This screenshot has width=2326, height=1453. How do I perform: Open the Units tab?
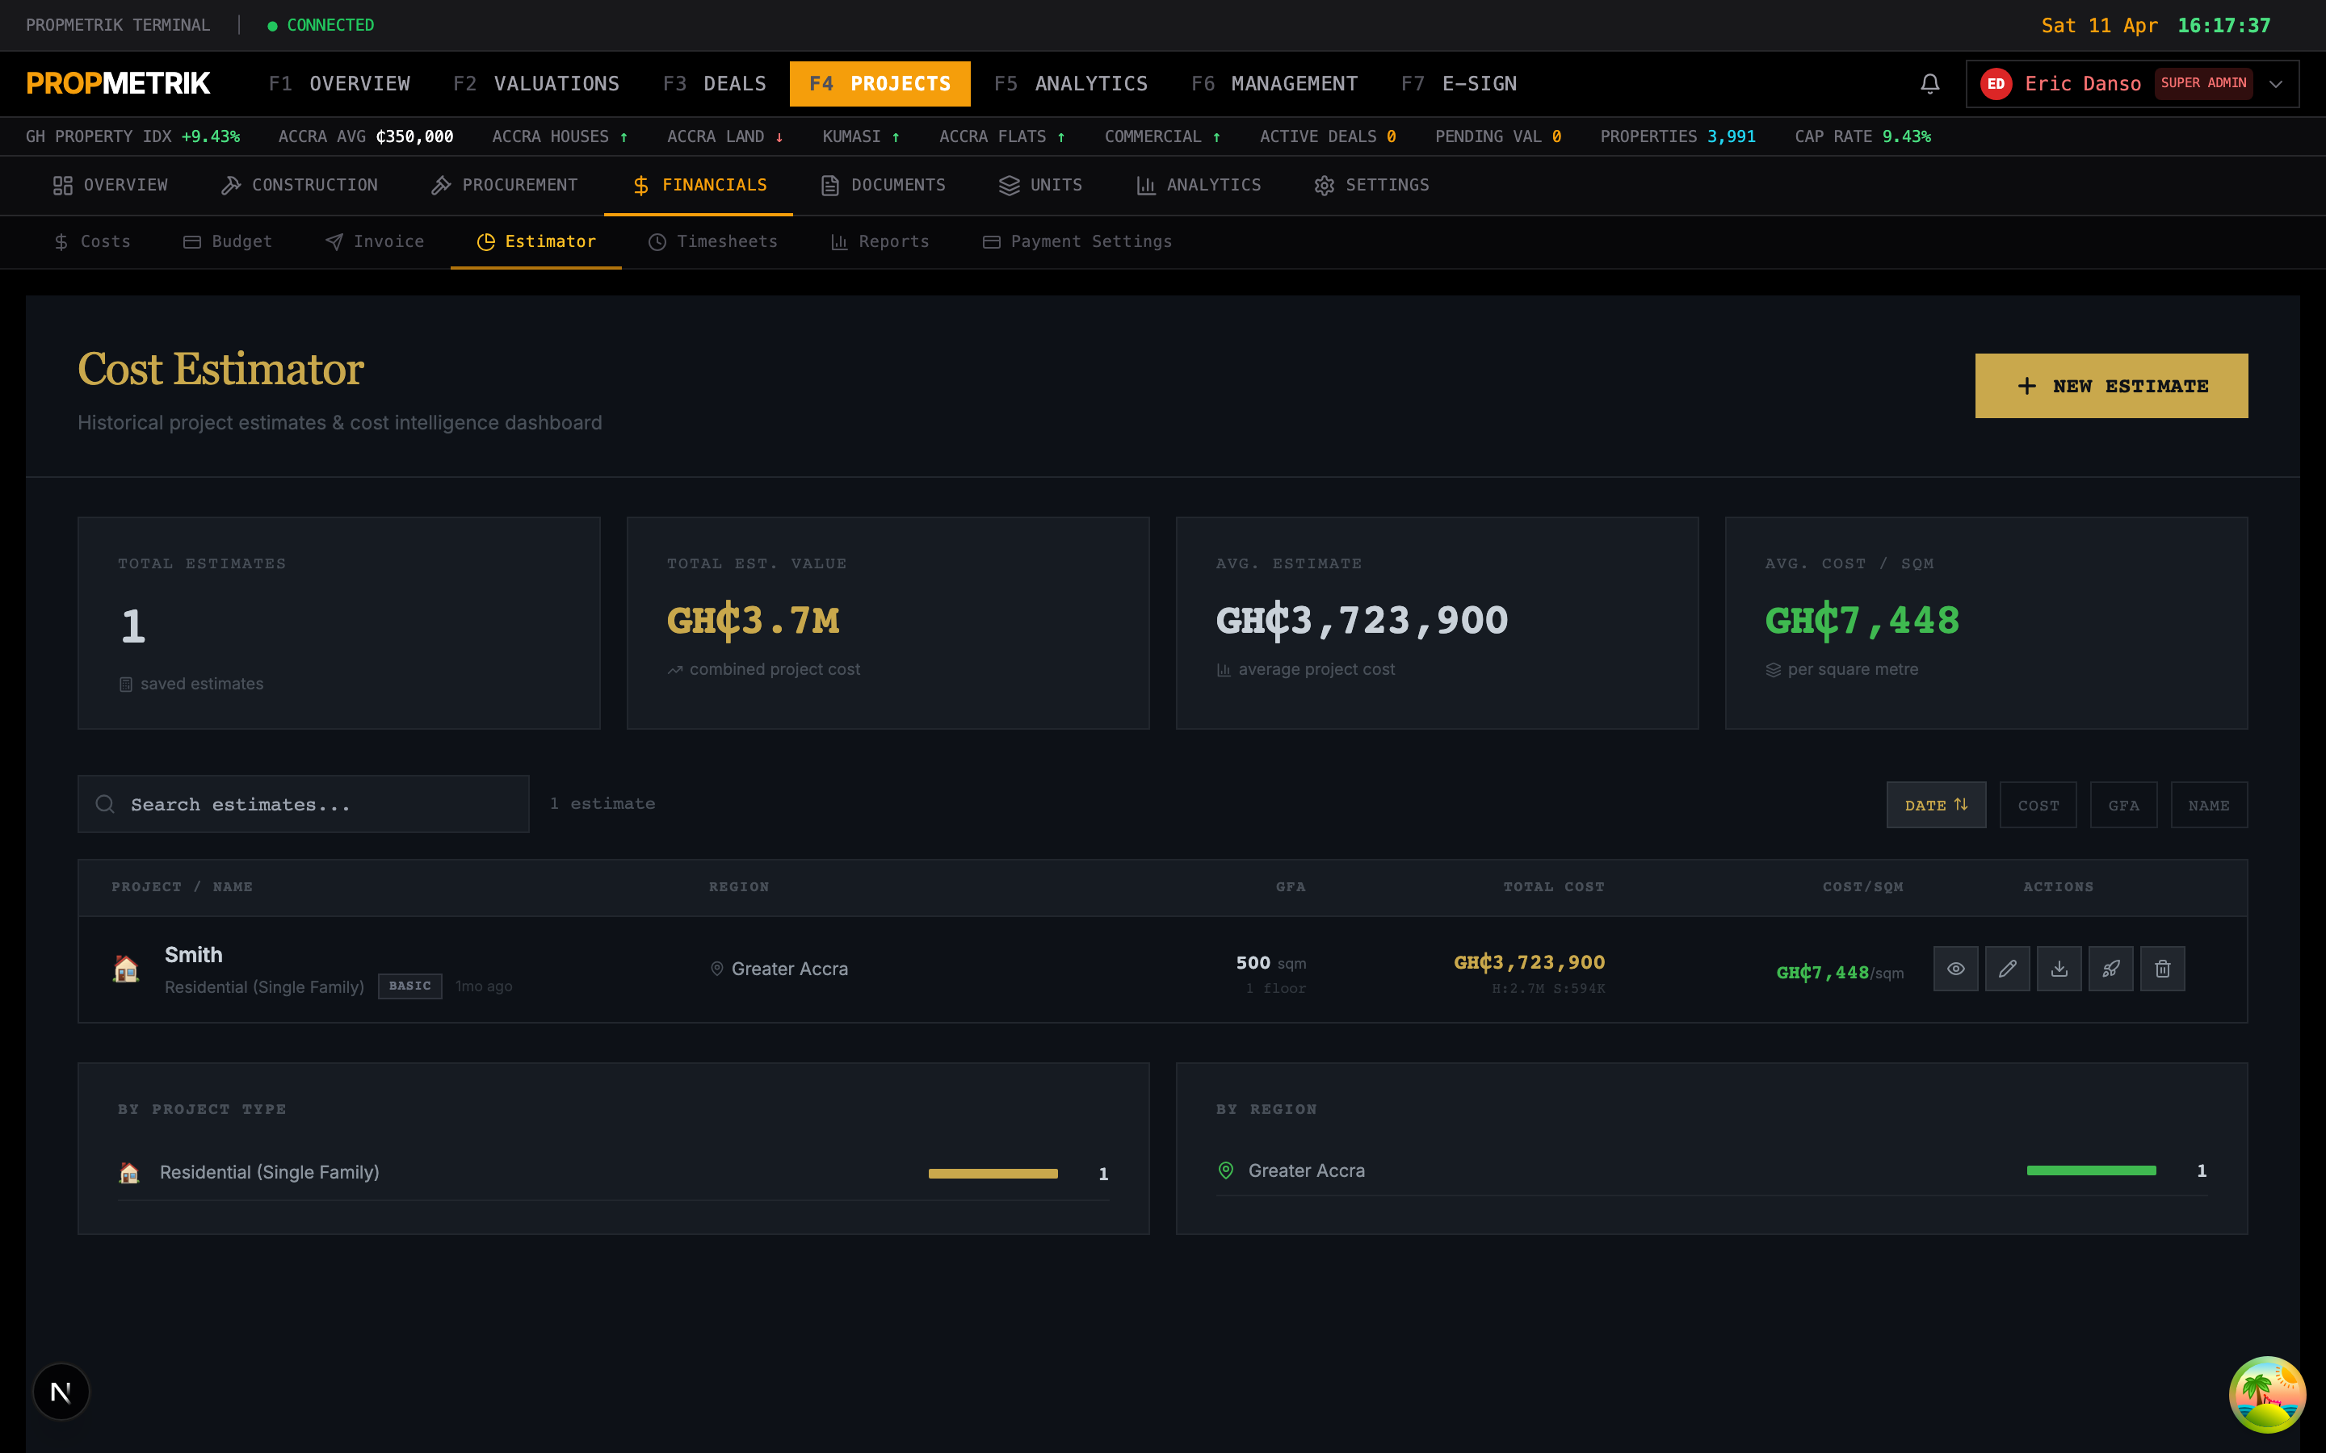coord(1041,186)
